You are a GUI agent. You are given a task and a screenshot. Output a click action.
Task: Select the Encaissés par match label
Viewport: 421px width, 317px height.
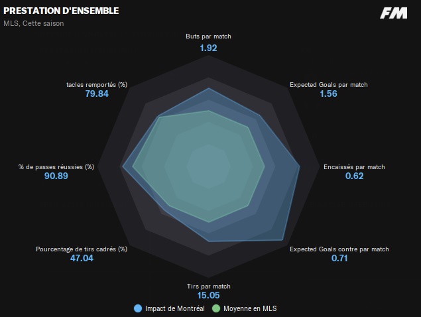tap(354, 167)
